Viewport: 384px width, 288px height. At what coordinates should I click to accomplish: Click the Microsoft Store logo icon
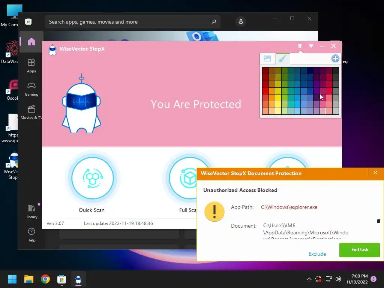coord(28,21)
